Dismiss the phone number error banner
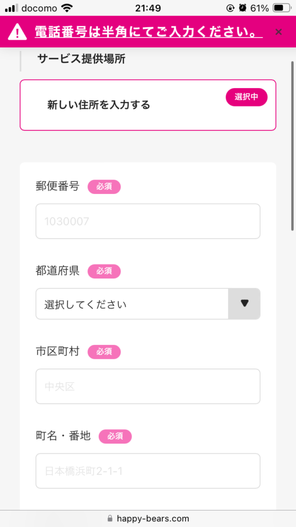 pos(278,32)
